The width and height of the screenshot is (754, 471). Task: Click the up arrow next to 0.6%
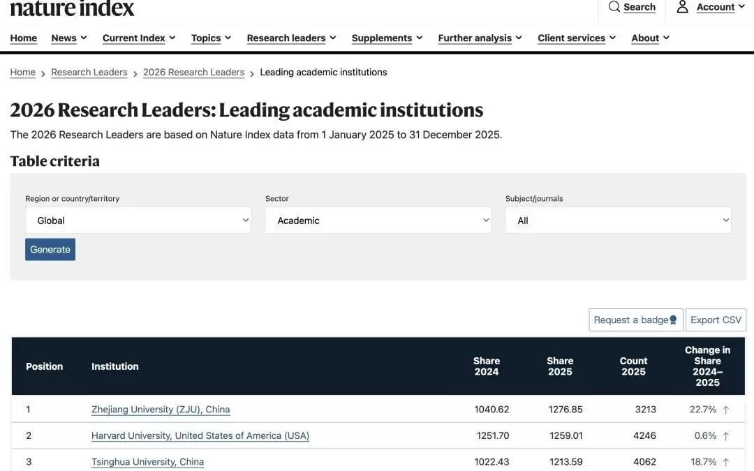coord(726,436)
